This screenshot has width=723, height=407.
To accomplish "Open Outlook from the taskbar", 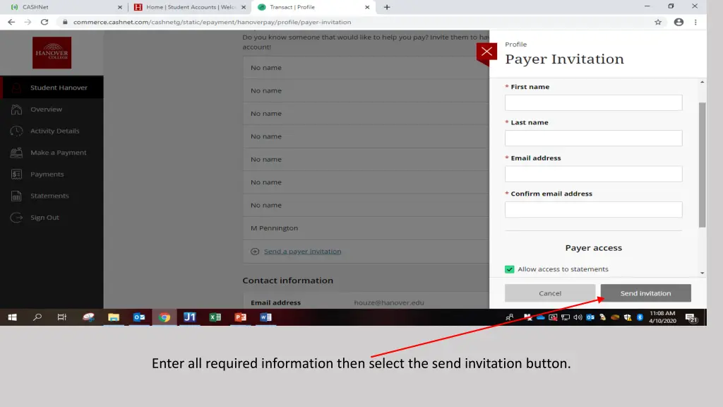I will point(139,317).
